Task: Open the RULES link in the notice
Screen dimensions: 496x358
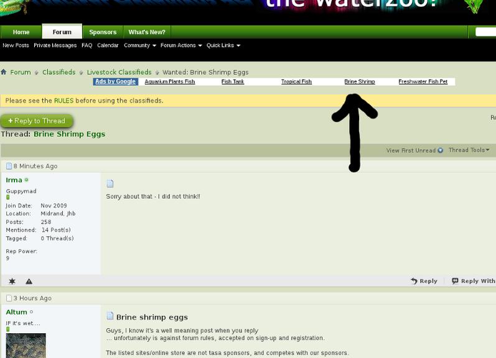Action: point(63,101)
